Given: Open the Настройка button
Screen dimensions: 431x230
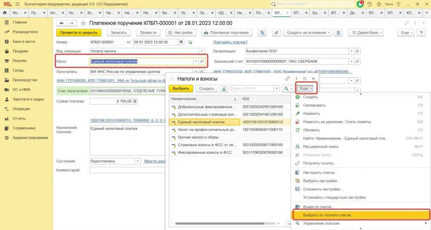Looking at the screenshot, I should pos(180,33).
